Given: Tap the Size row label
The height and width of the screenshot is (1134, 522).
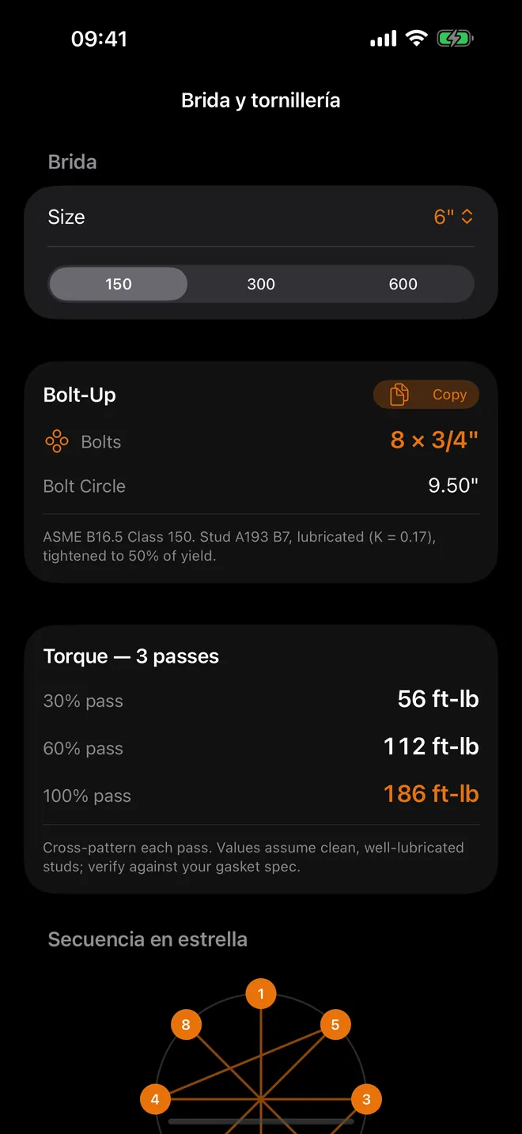Looking at the screenshot, I should [66, 217].
